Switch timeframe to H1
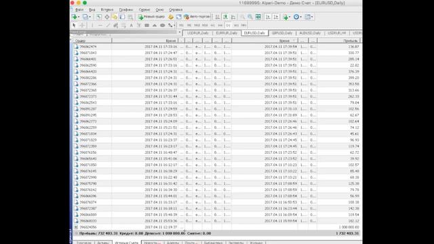This screenshot has width=434, height=244. pyautogui.click(x=212, y=25)
